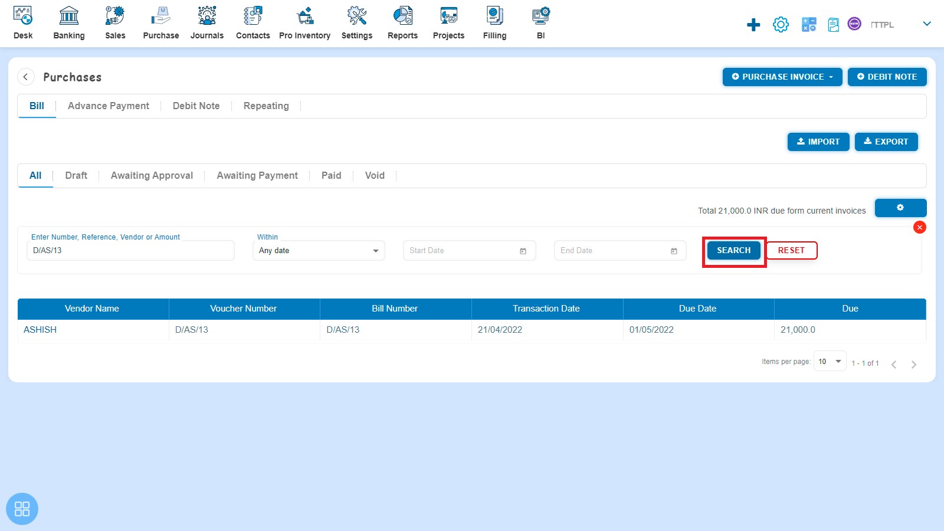
Task: Open the Items per page dropdown
Action: point(830,361)
